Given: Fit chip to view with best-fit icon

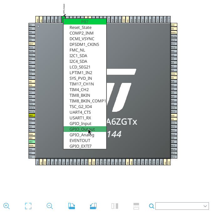Looking at the screenshot, I should [x=28, y=206].
